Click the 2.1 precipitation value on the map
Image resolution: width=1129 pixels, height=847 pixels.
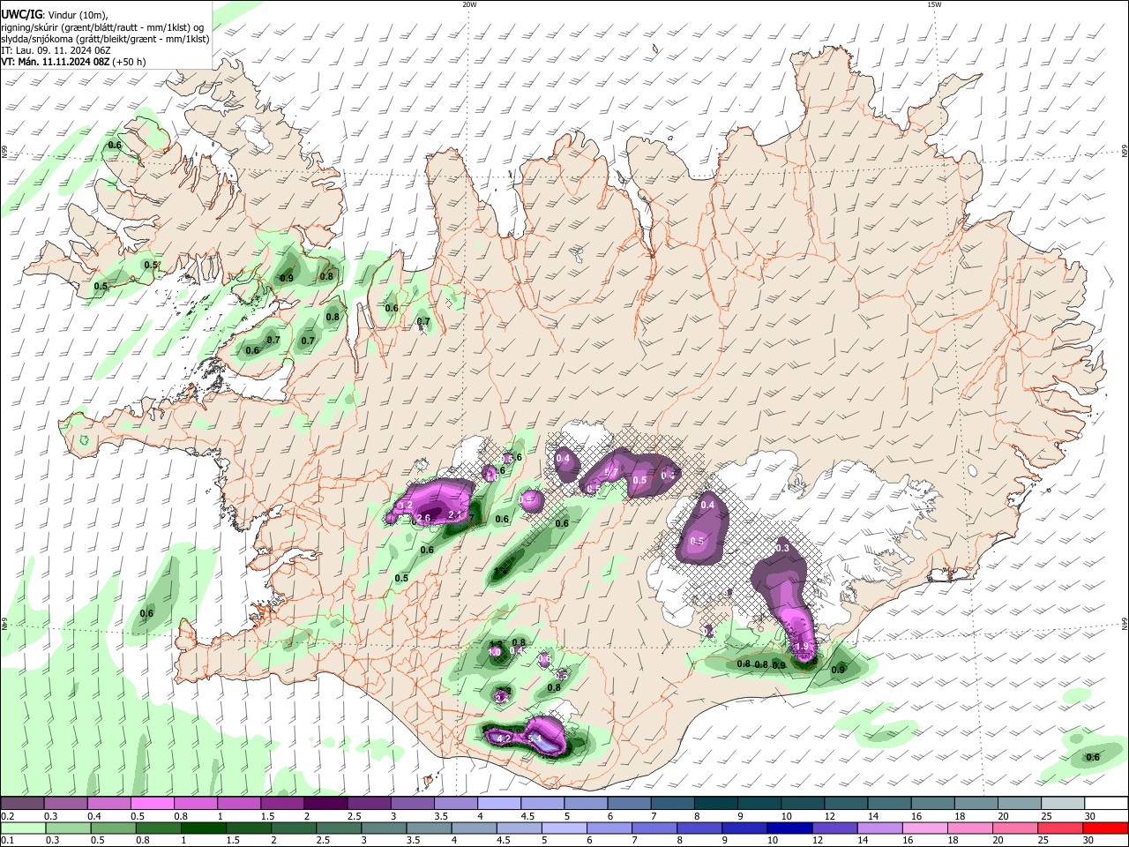point(456,514)
